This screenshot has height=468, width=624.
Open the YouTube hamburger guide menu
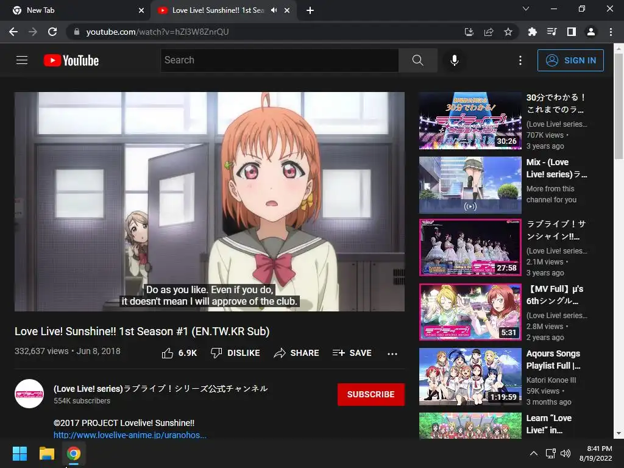click(x=22, y=60)
